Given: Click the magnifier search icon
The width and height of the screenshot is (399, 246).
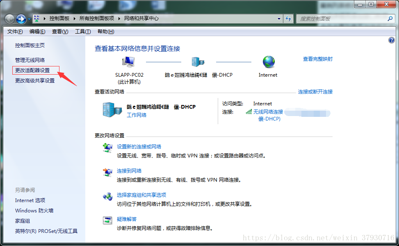Looking at the screenshot, I should 390,18.
